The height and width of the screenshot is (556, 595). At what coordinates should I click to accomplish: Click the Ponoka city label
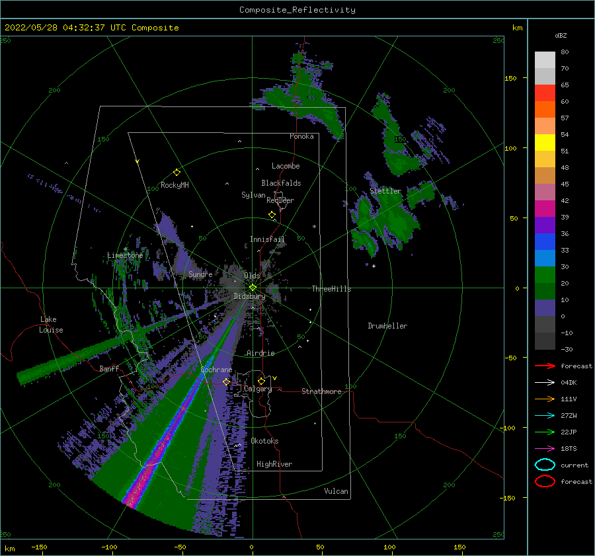(301, 136)
